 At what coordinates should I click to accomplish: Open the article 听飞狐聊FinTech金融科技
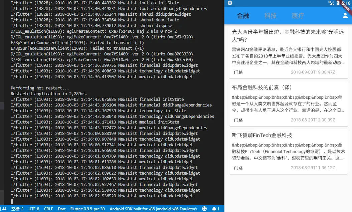pos(288,152)
